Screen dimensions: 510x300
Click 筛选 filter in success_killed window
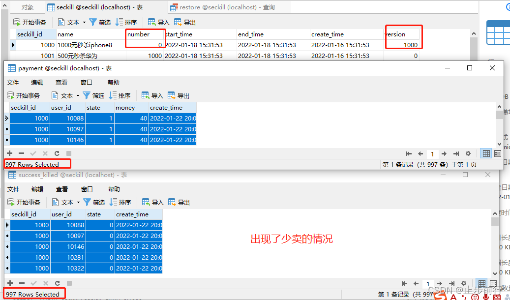pos(94,202)
